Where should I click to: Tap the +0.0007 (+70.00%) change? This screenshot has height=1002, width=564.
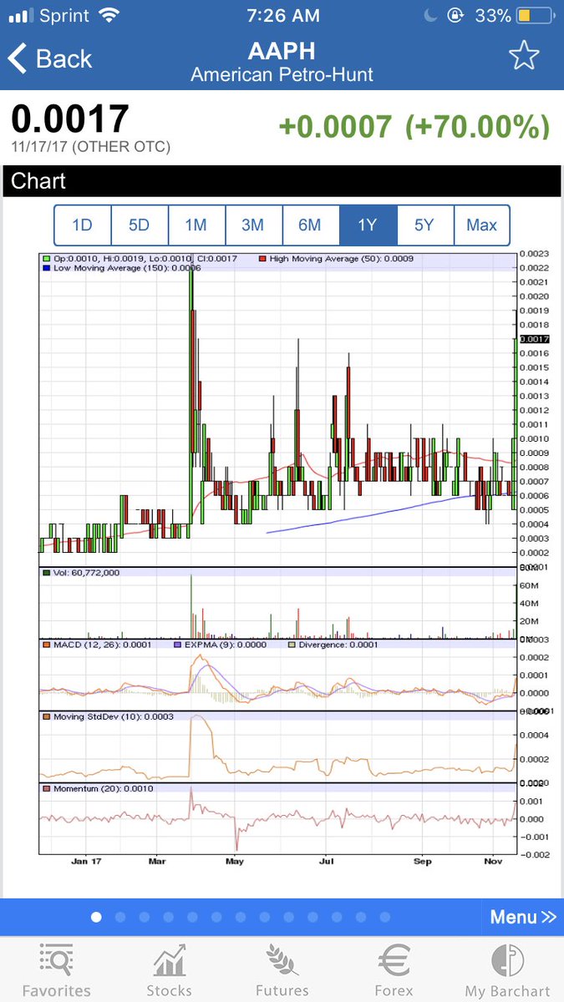[x=414, y=126]
